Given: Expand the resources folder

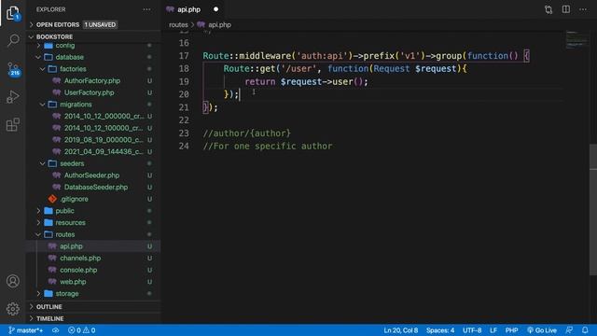Looking at the screenshot, I should pos(93,222).
